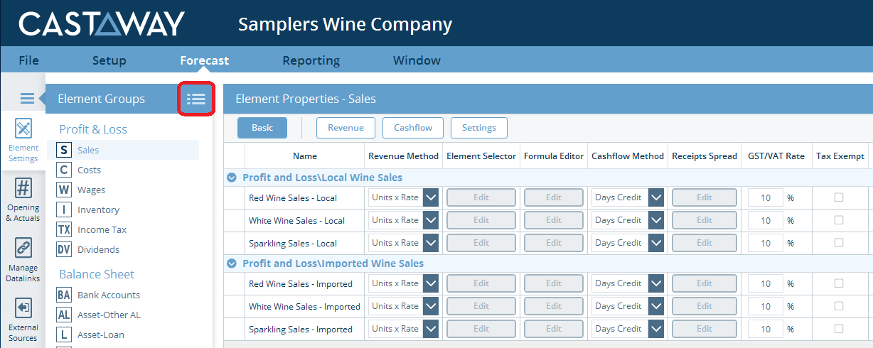Open Cashflow Method dropdown for Sparkling Sales - Imported
This screenshot has height=348, width=873.
pos(655,329)
